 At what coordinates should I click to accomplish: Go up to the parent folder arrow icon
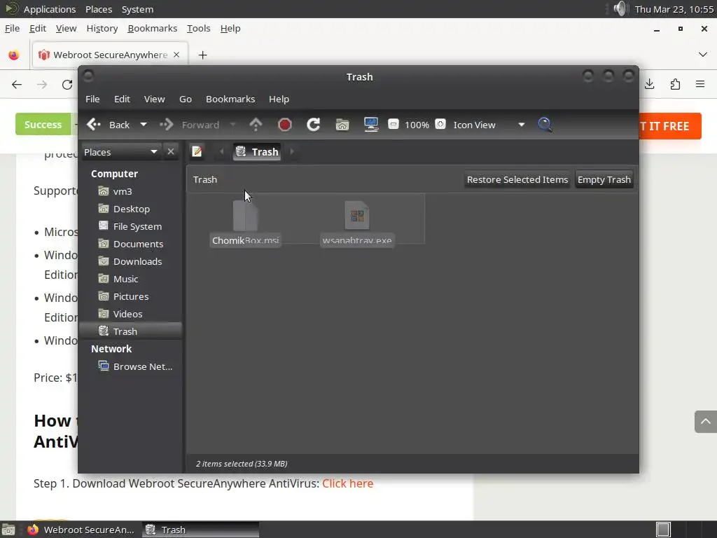pos(256,125)
